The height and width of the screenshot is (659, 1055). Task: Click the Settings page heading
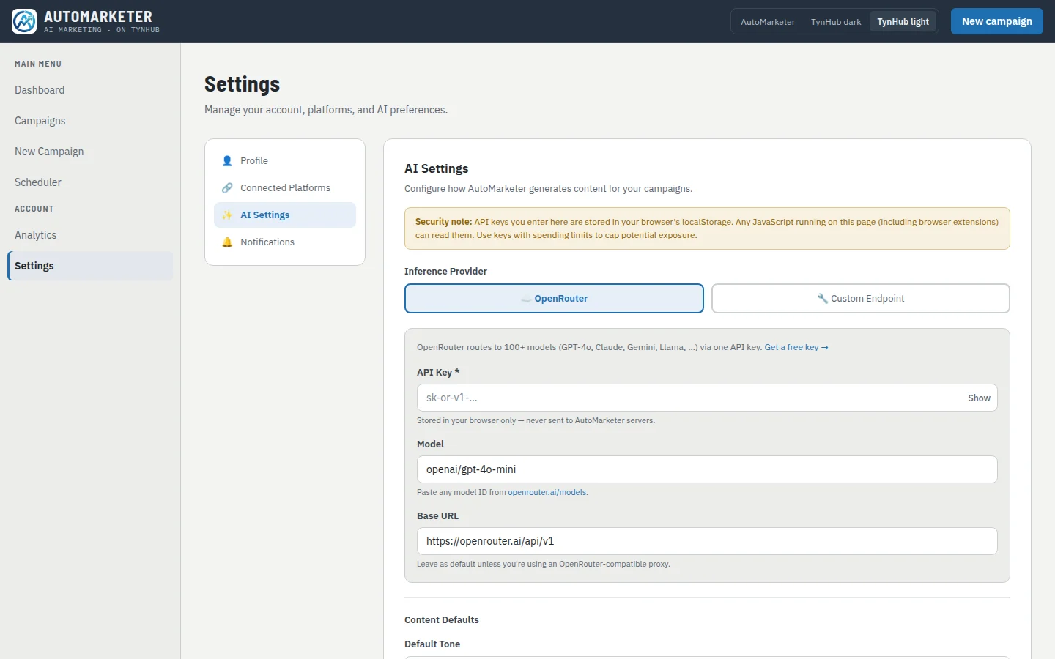(243, 85)
